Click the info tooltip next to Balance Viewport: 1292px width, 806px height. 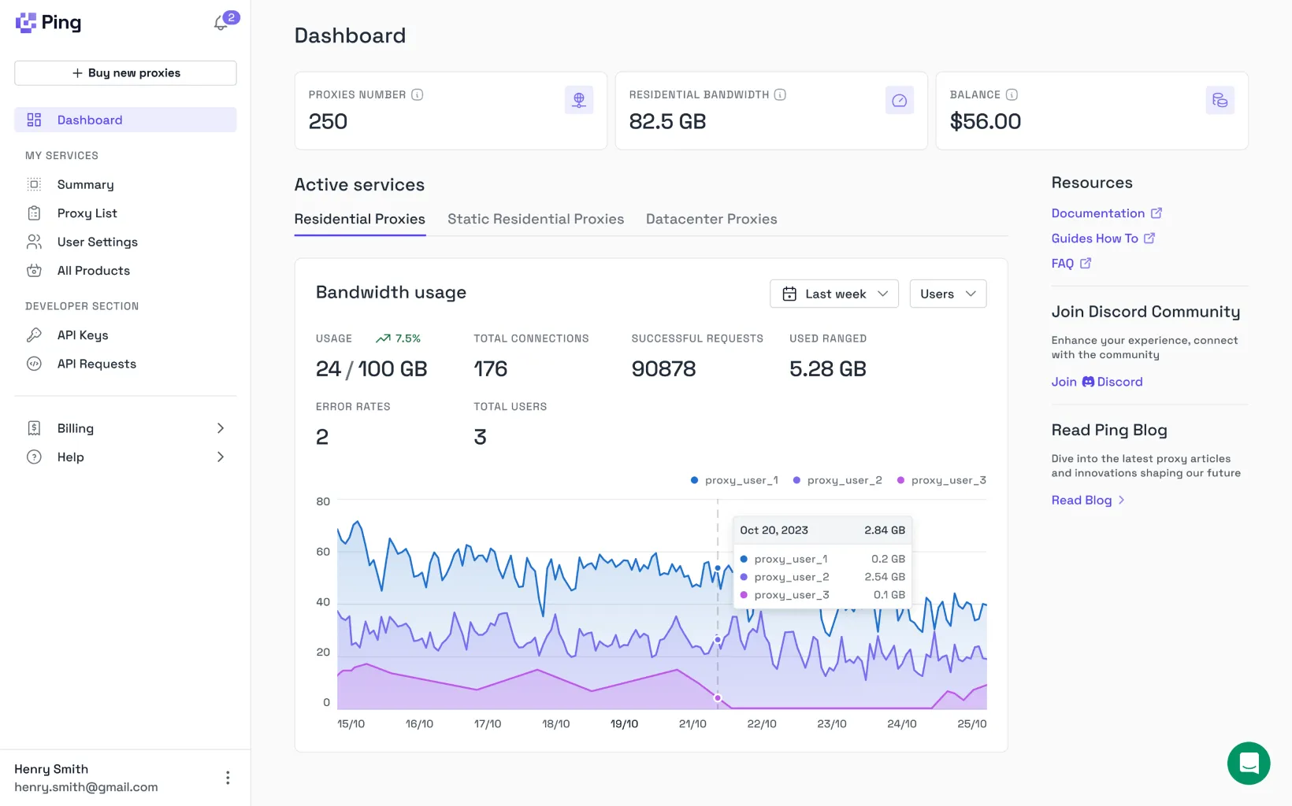(1012, 94)
